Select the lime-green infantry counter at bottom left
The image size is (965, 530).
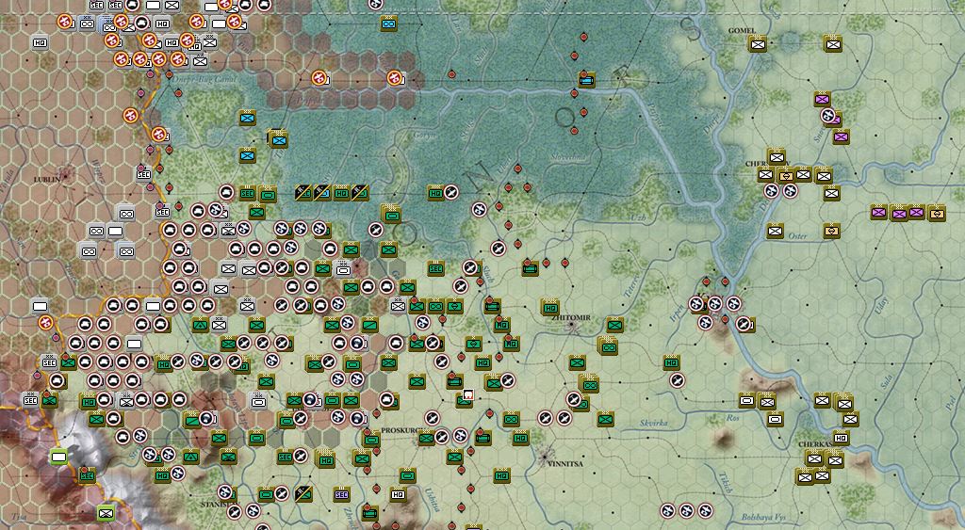tap(106, 512)
